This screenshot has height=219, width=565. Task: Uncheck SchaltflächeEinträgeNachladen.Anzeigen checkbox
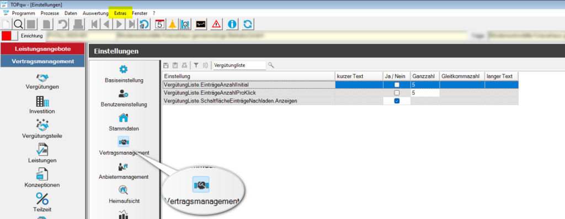point(397,101)
